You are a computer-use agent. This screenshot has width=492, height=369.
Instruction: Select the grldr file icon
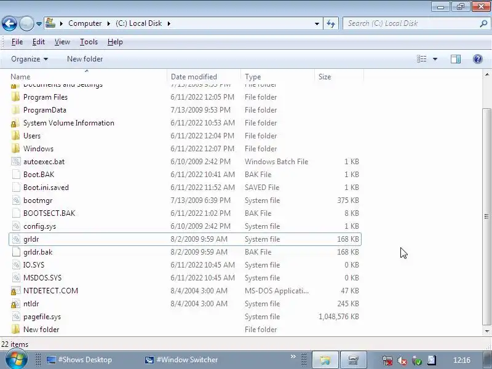click(16, 239)
